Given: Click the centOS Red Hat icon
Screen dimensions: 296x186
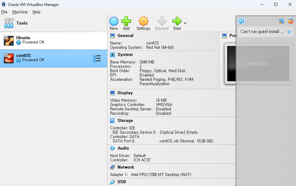Looking at the screenshot, I should coord(9,58).
